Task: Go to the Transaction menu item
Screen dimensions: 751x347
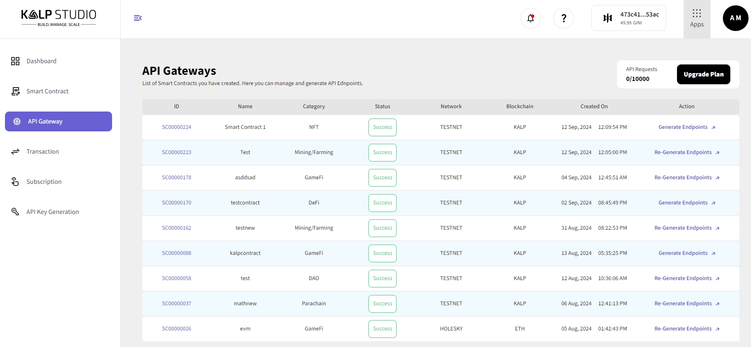Action: click(43, 152)
